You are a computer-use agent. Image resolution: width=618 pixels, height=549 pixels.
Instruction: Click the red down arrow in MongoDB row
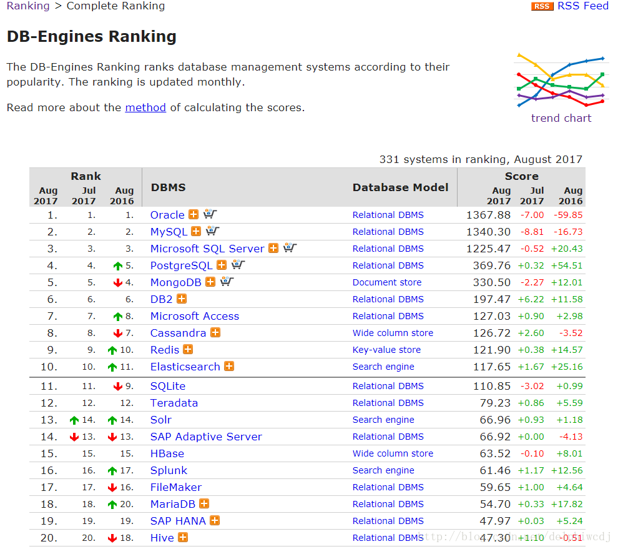tap(117, 283)
